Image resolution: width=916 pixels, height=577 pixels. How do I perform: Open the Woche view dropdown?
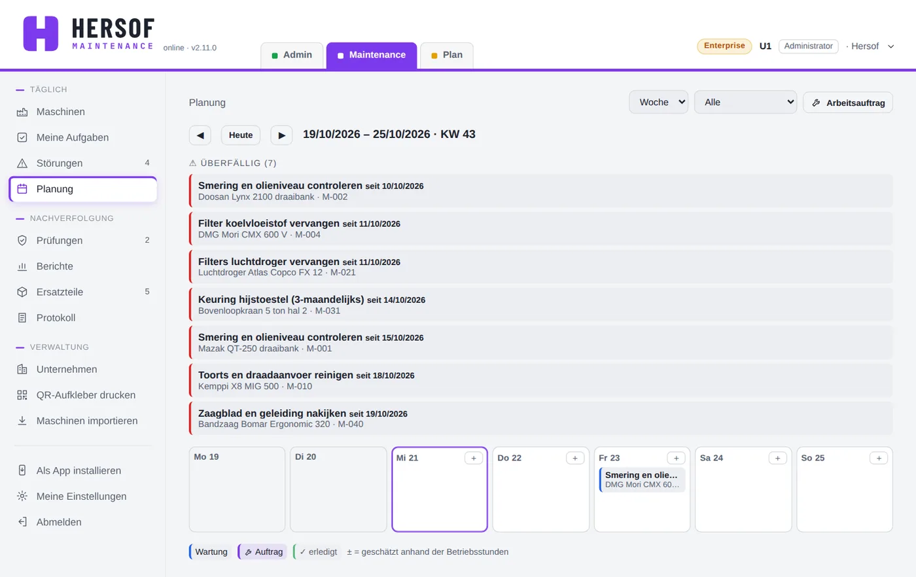click(658, 102)
